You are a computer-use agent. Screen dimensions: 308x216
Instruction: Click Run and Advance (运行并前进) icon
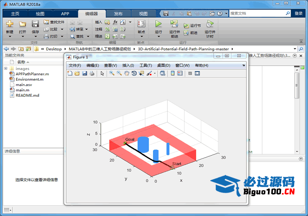point(174,24)
